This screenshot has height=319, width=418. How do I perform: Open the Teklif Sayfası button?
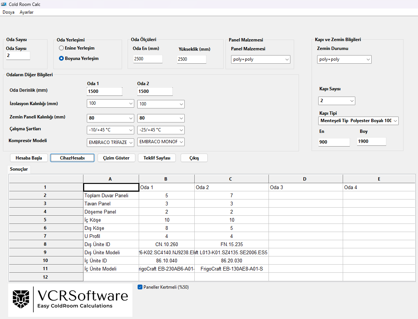(x=157, y=158)
